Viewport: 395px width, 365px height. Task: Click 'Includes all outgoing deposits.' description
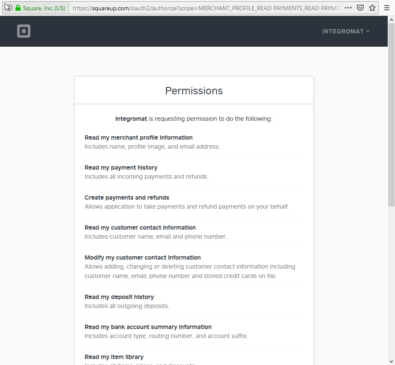point(127,306)
